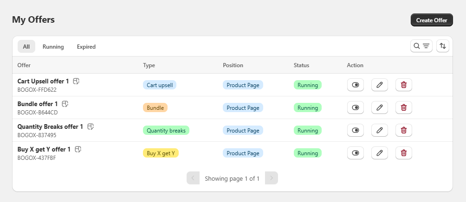Click the copy icon beside Quantity Breaks offer 1
This screenshot has width=466, height=202.
click(91, 126)
